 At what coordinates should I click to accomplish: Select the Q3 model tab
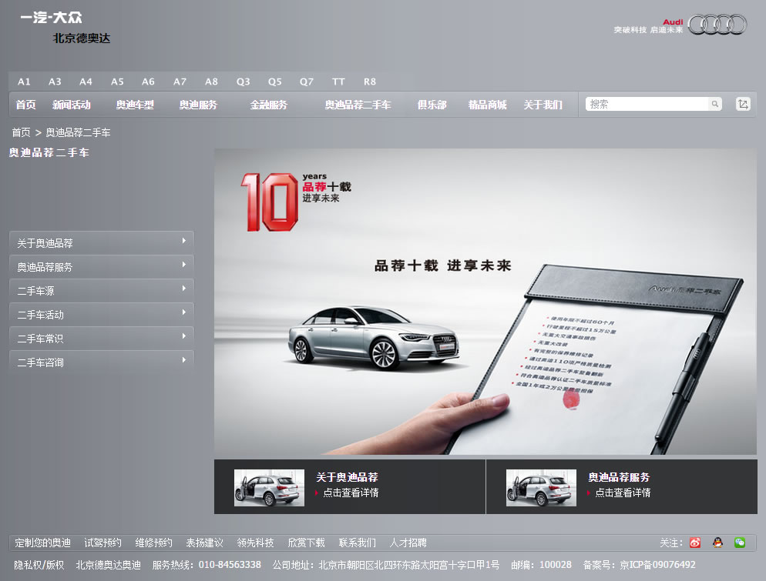244,82
